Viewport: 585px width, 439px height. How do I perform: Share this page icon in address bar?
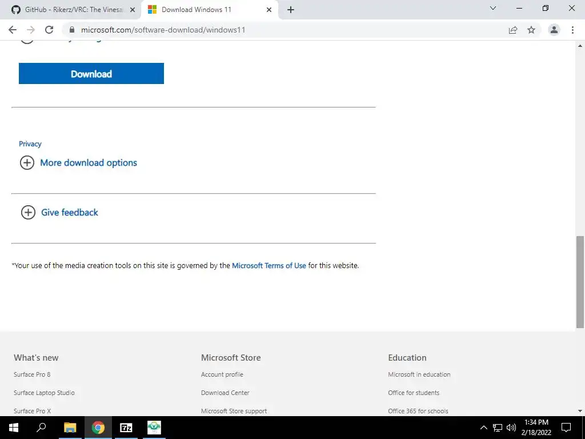pos(513,30)
